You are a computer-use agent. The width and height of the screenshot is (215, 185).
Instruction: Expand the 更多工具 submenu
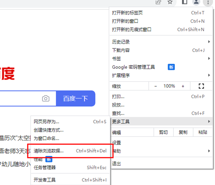click(161, 121)
